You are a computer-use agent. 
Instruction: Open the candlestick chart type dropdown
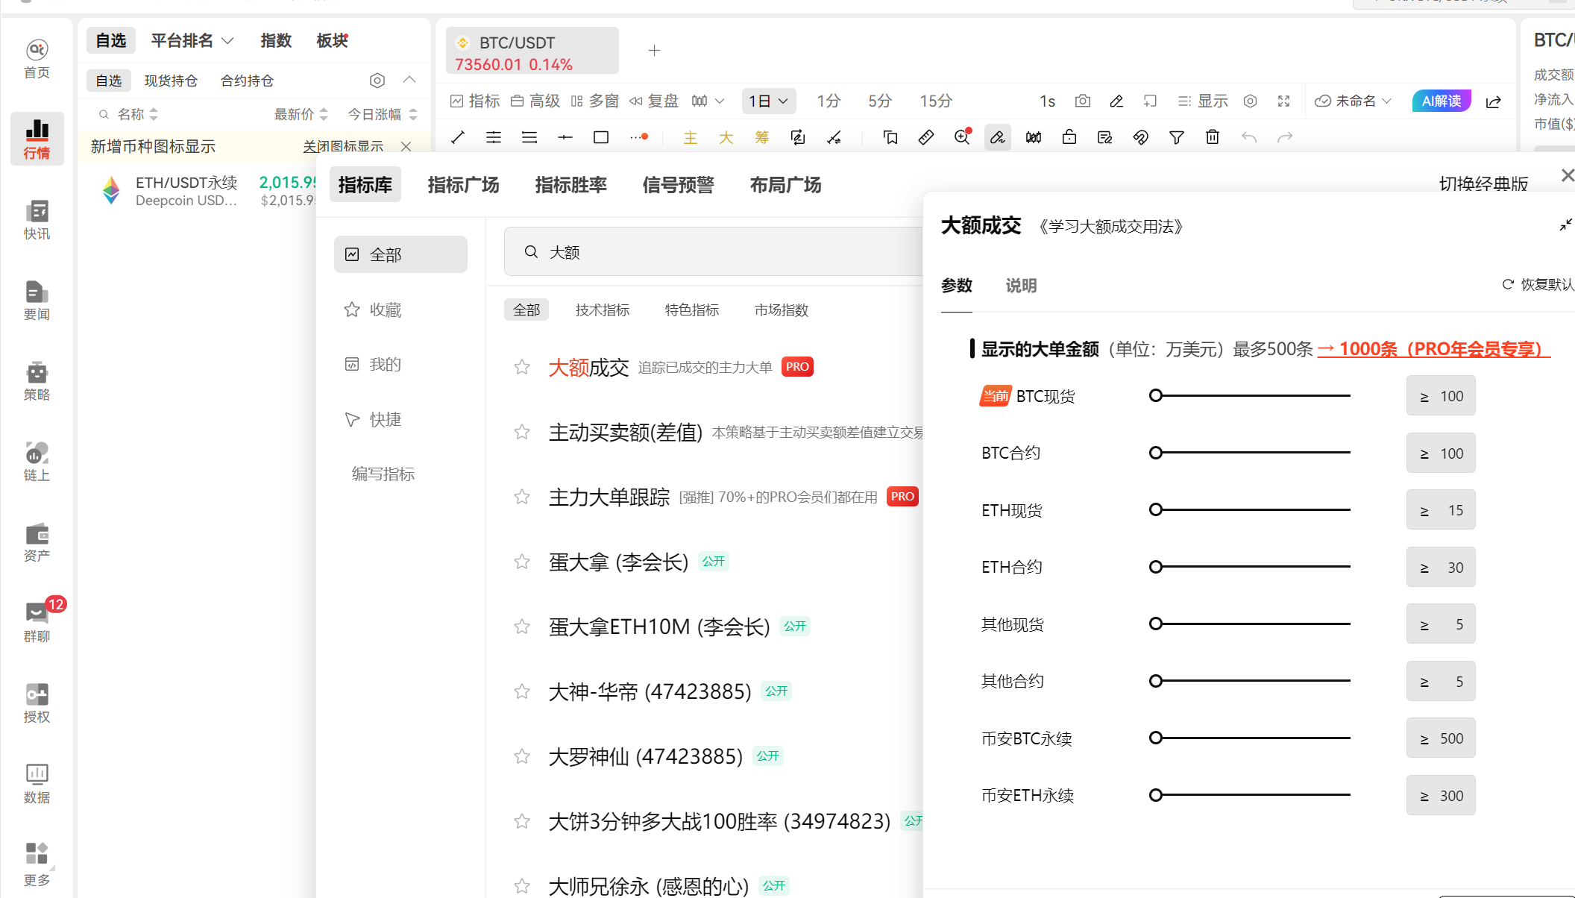click(708, 101)
